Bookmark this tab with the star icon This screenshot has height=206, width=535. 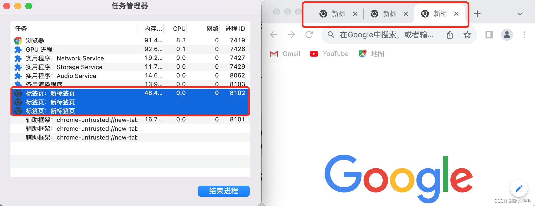tap(467, 35)
